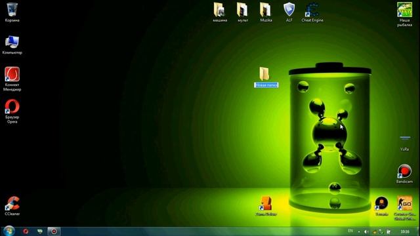Click the EN language indicator
420x236 pixels.
(x=350, y=231)
